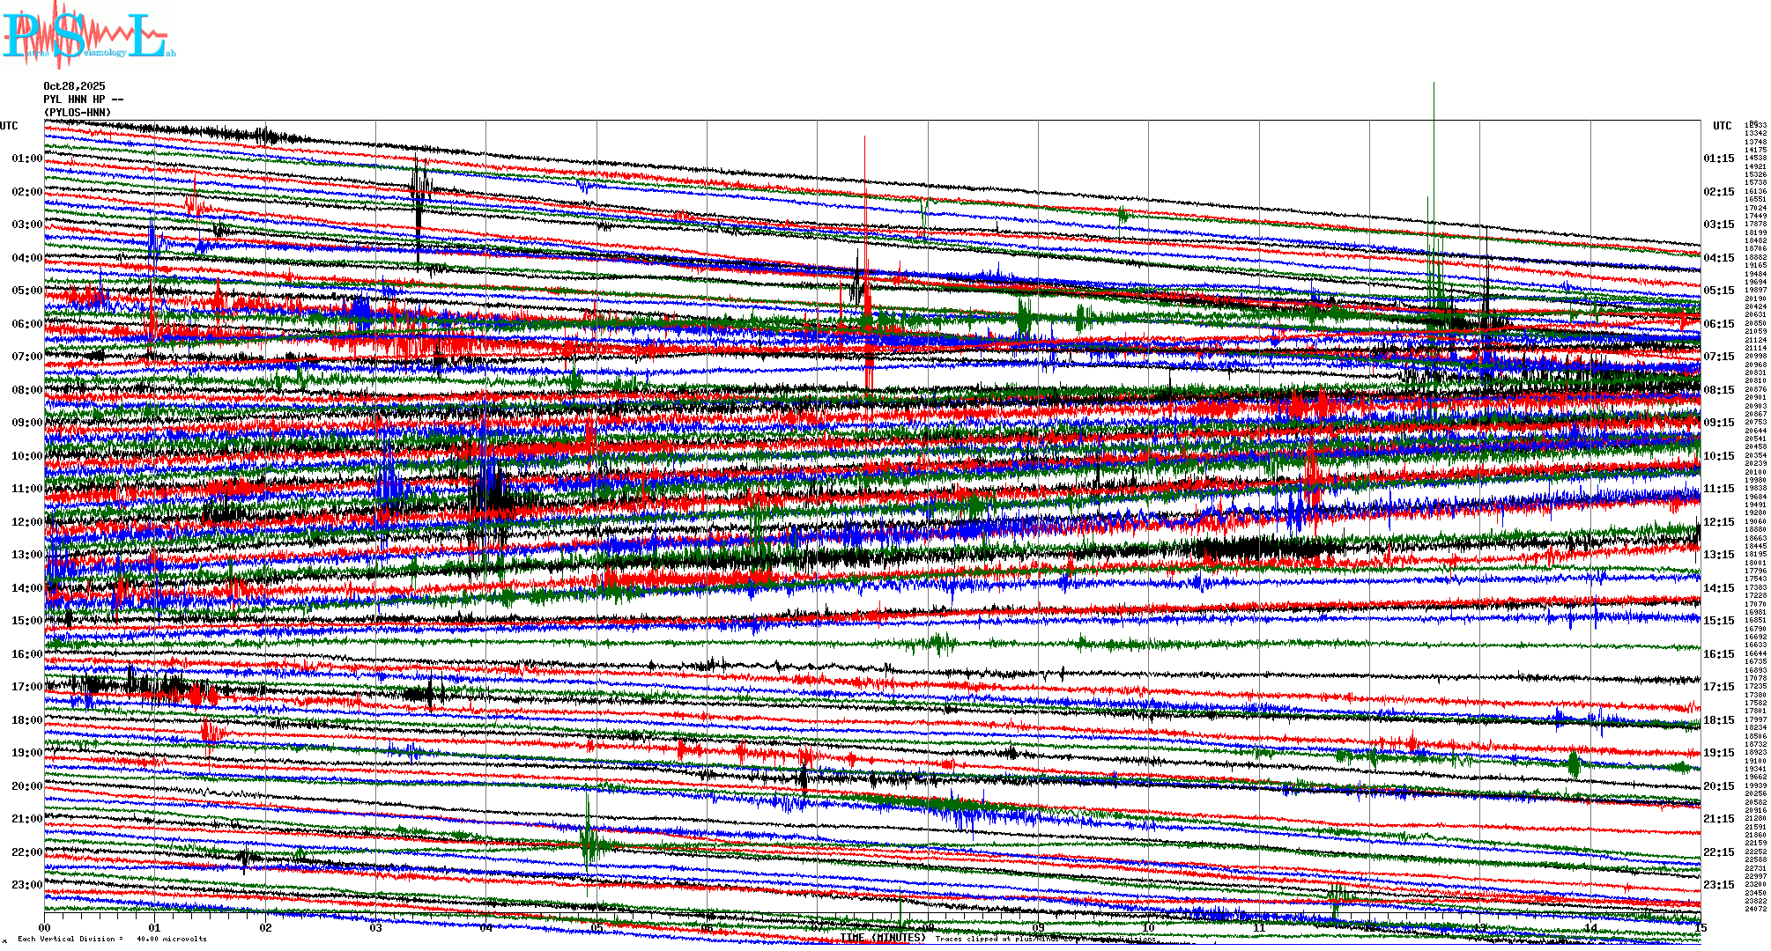The height and width of the screenshot is (951, 1771).
Task: Select the 11:00 hour label on left
Action: tap(26, 489)
